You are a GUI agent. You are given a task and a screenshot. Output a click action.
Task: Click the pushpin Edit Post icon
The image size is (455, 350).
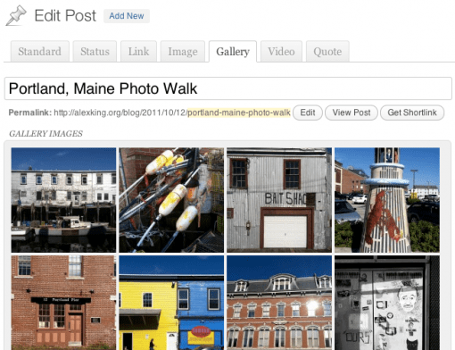click(x=16, y=15)
